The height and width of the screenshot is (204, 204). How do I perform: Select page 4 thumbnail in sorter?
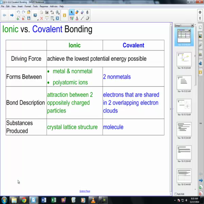(x=184, y=106)
